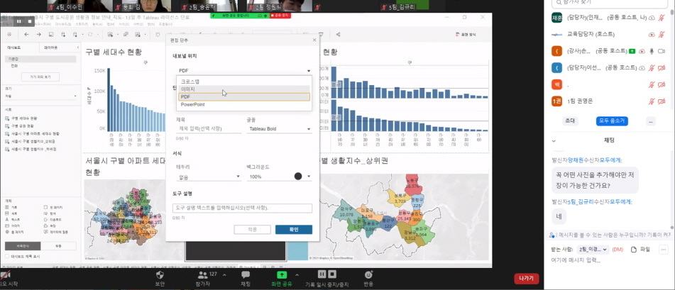Click Tableau forward arrow toolbar icon

pyautogui.click(x=39, y=35)
